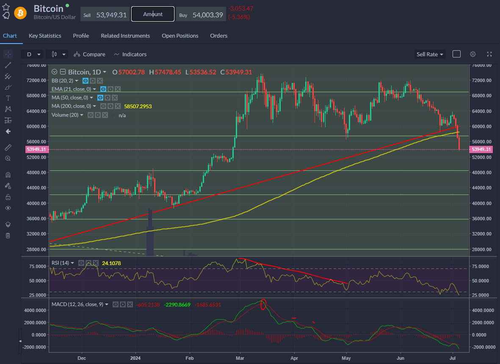Select the left arrow marker tool
The height and width of the screenshot is (364, 500).
pos(8,131)
